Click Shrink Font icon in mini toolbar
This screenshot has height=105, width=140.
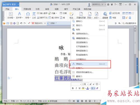[94, 84]
